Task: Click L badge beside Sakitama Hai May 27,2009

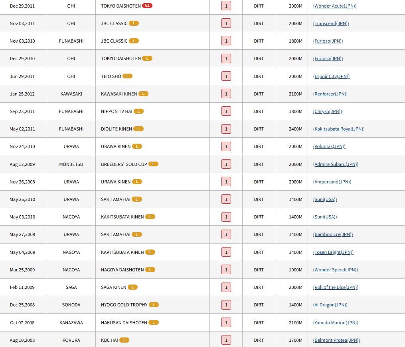Action: tap(137, 234)
